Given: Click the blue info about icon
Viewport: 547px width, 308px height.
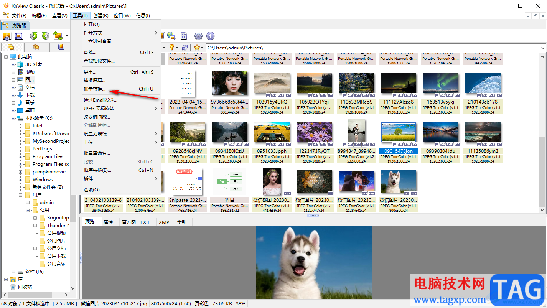Looking at the screenshot, I should click(x=210, y=36).
